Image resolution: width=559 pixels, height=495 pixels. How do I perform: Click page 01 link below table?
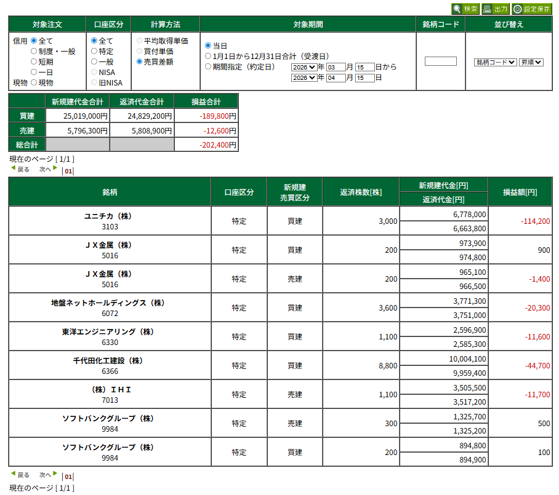pyautogui.click(x=68, y=477)
